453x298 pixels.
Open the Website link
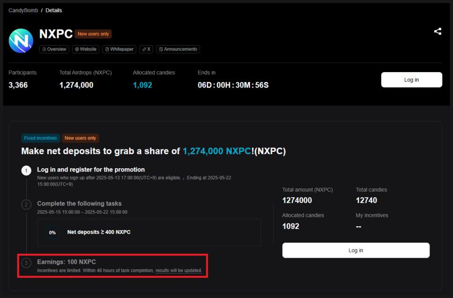pos(85,49)
